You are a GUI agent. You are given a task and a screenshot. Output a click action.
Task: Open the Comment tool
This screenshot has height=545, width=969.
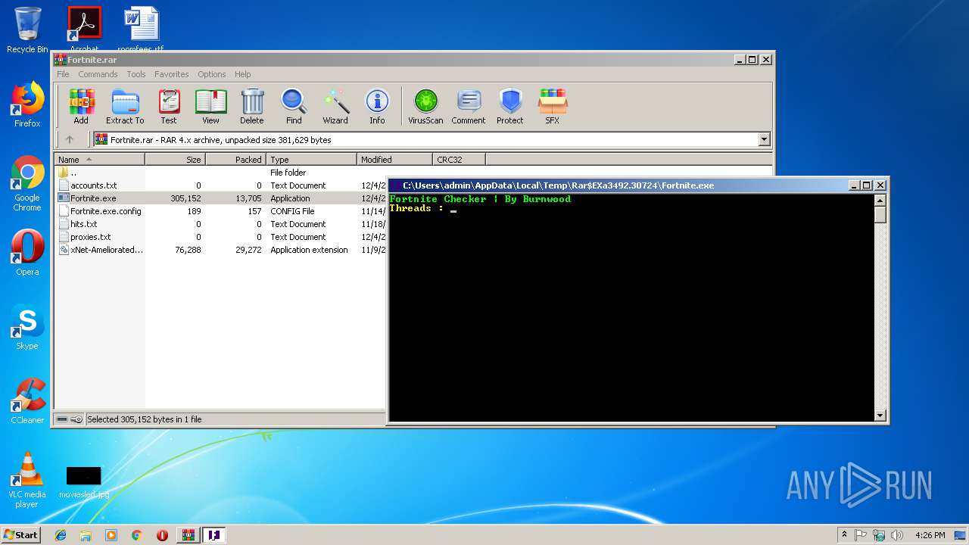point(469,107)
